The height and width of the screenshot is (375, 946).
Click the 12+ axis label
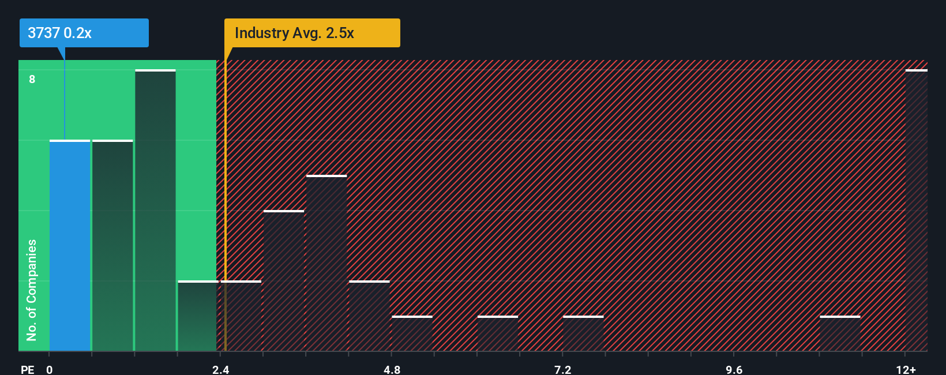(x=906, y=369)
